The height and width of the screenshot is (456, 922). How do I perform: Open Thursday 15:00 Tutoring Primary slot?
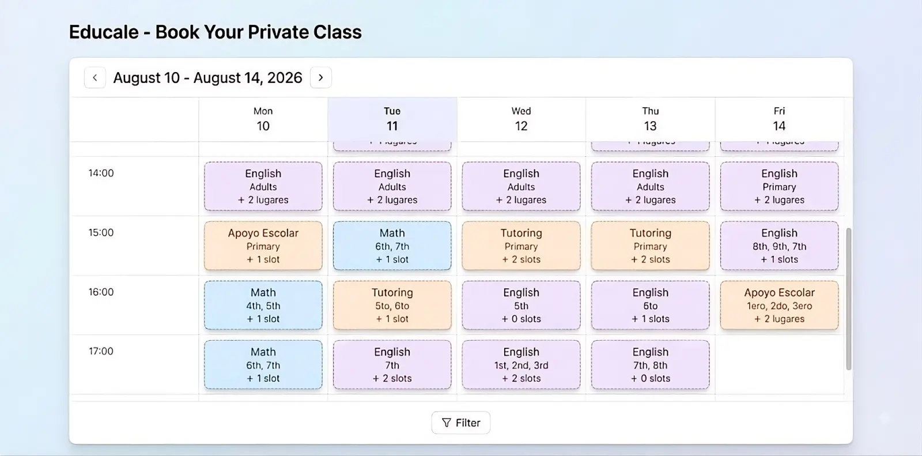pyautogui.click(x=651, y=246)
